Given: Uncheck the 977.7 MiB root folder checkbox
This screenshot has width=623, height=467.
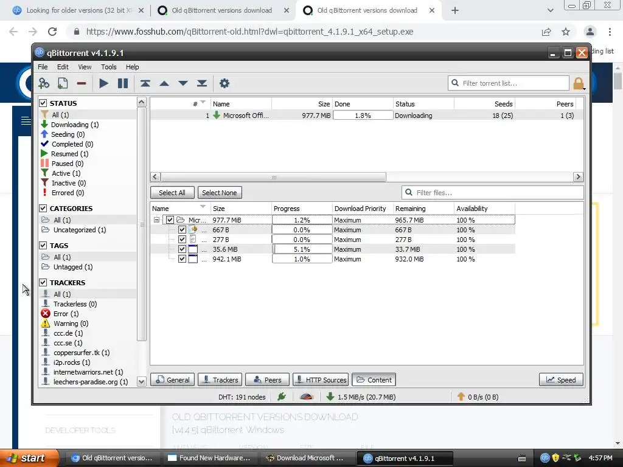Looking at the screenshot, I should point(170,220).
